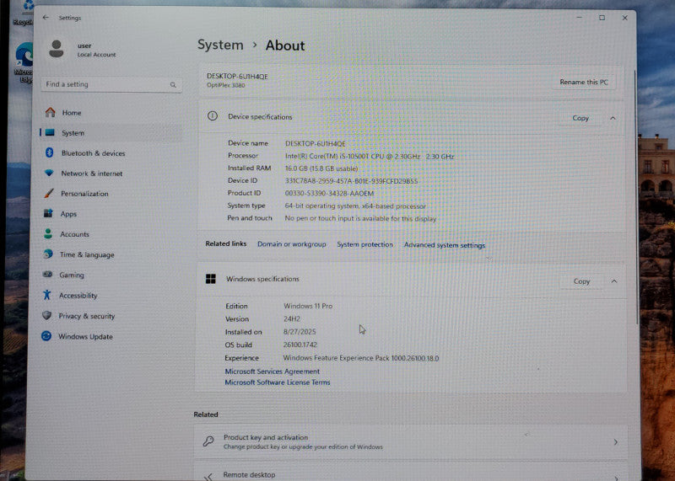Click the Product ID value 00330-53390-34328-AAOEM
This screenshot has width=675, height=481.
(x=329, y=194)
